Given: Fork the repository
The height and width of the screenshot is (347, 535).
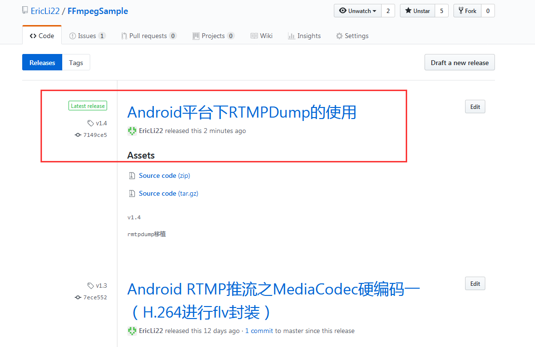Looking at the screenshot, I should (467, 11).
